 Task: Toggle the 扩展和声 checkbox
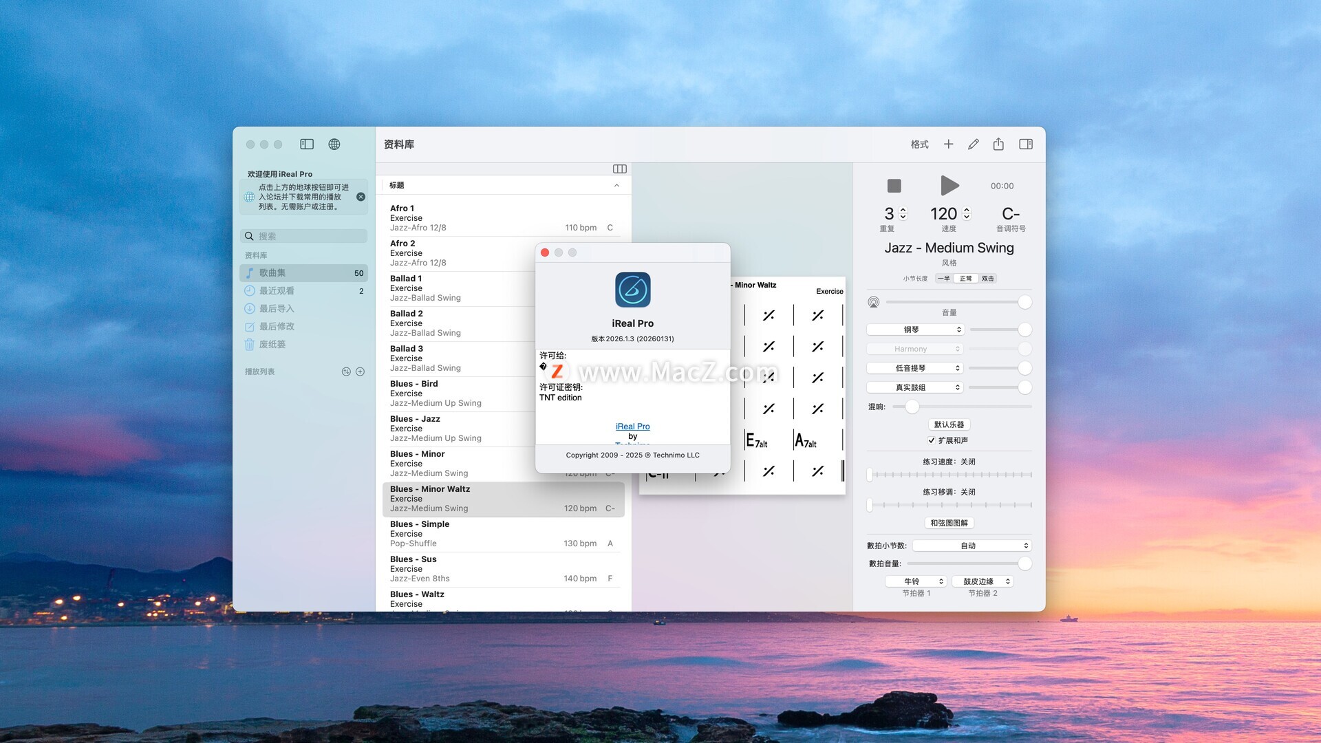tap(932, 440)
